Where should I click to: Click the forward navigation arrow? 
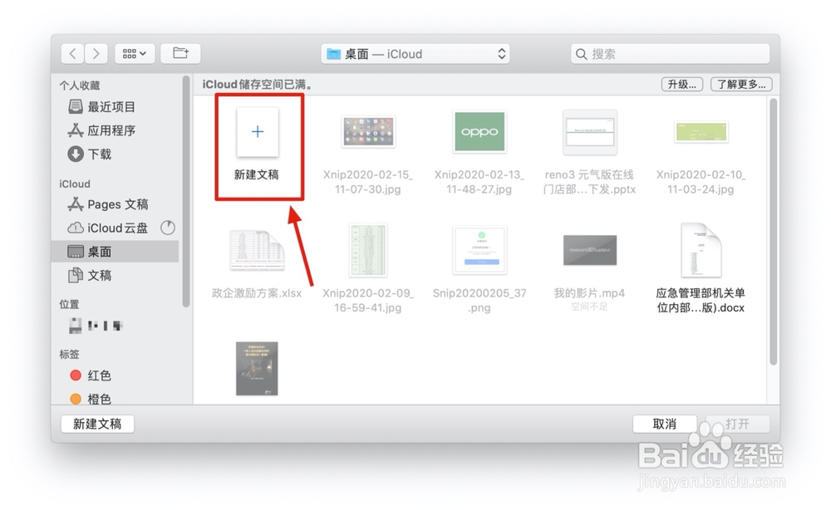coord(96,53)
